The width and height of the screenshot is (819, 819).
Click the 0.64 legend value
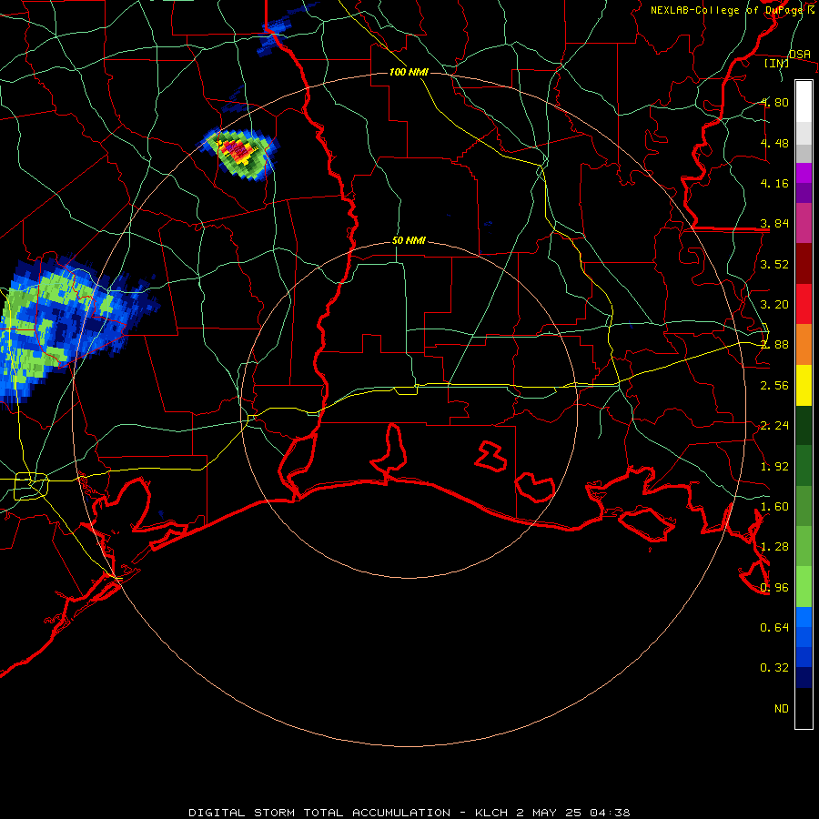point(775,627)
